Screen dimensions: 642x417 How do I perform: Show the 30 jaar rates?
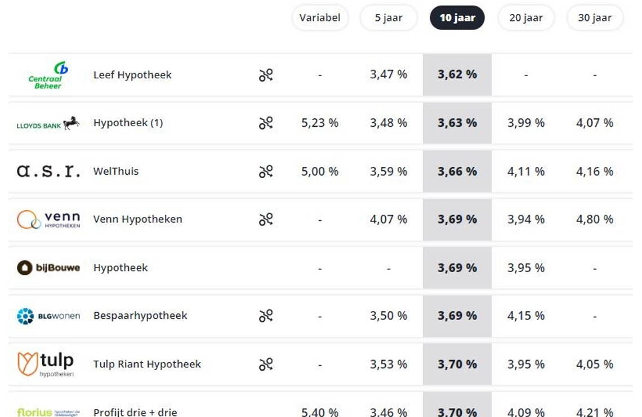(595, 18)
